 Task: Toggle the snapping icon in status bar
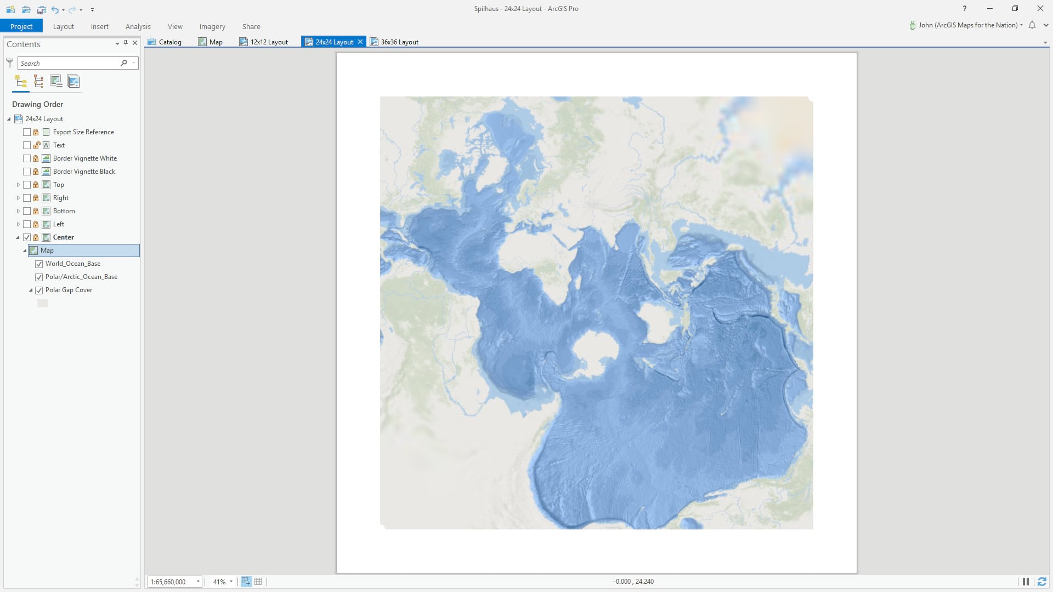[x=246, y=582]
